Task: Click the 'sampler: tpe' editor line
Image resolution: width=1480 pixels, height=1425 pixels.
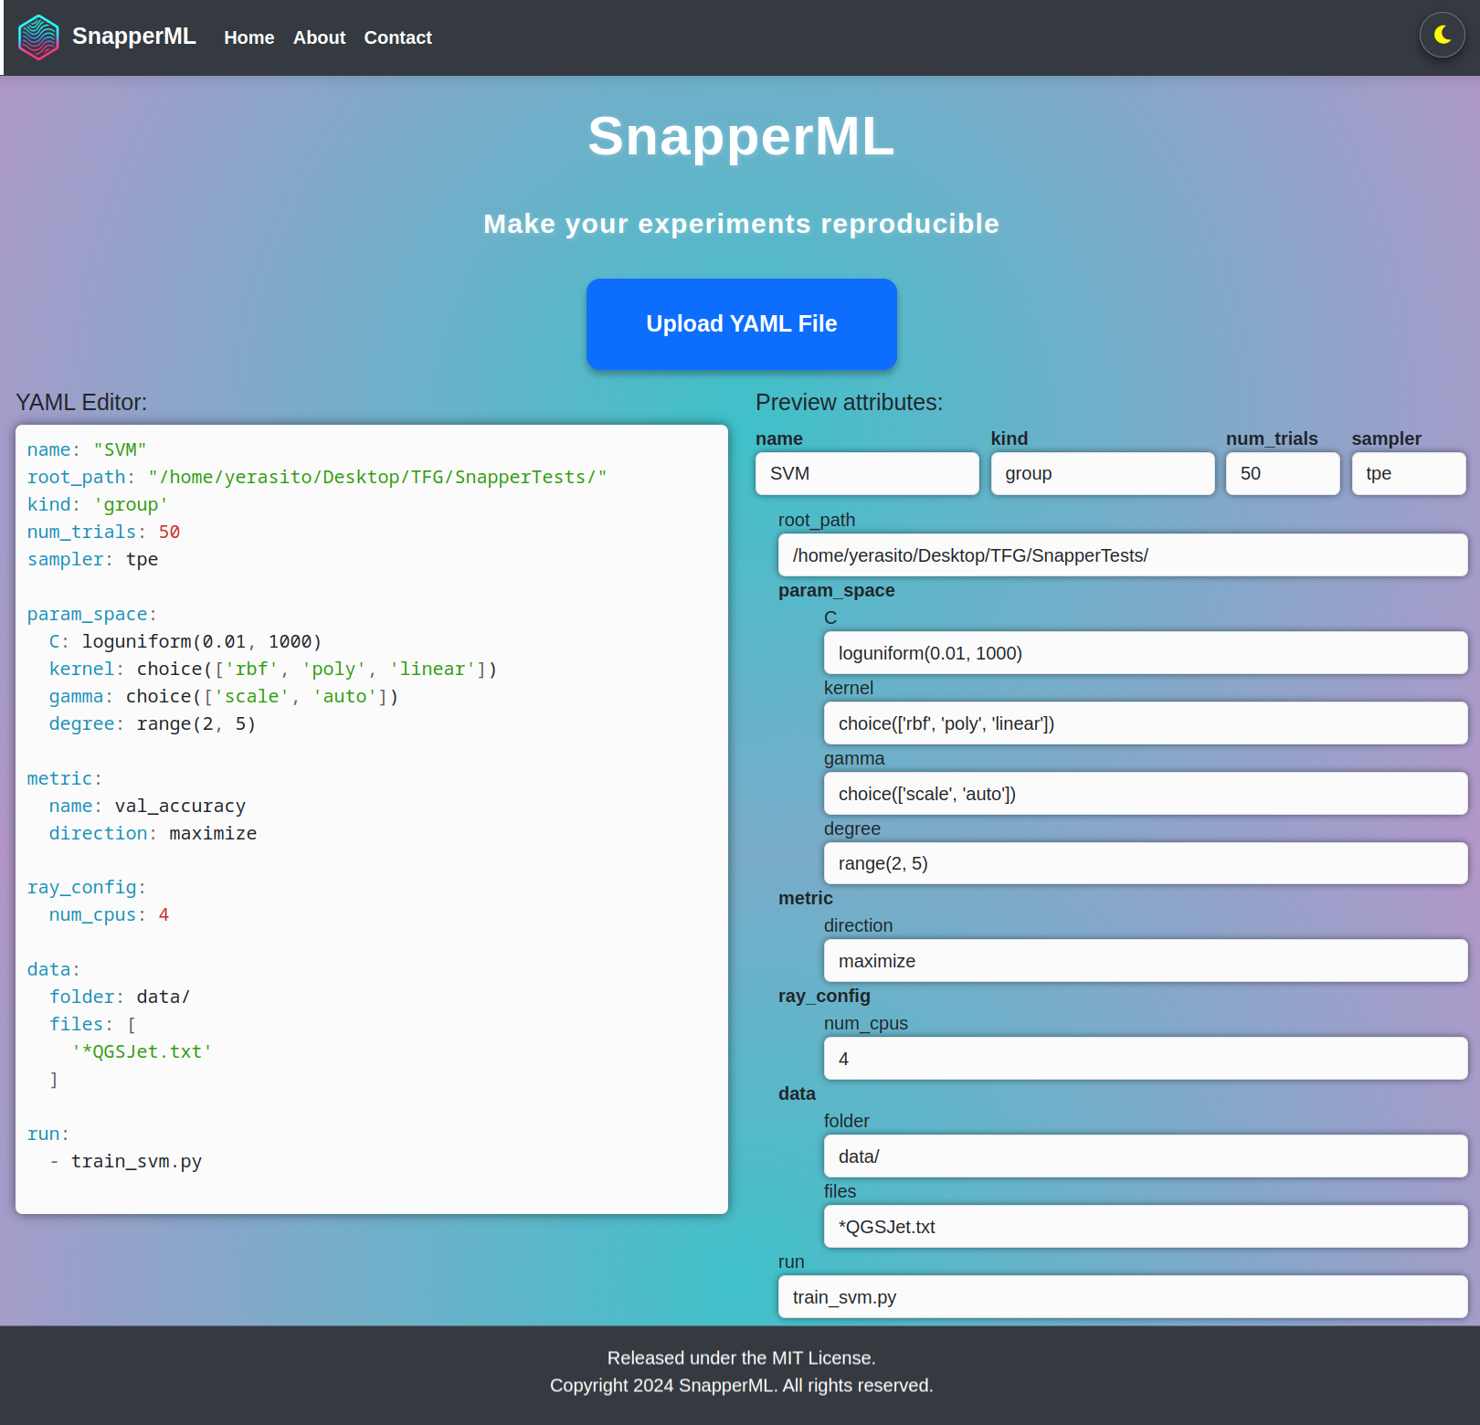Action: pos(92,559)
